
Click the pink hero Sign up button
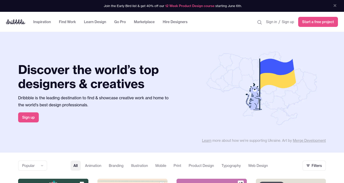(x=28, y=117)
